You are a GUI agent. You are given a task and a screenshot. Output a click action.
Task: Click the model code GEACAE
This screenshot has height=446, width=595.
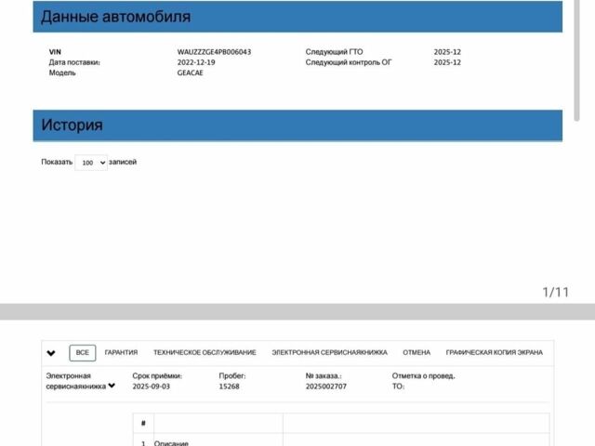190,72
